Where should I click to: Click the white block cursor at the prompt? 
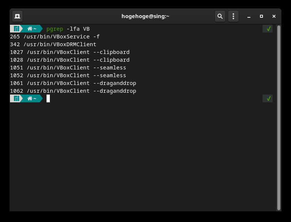click(x=48, y=98)
